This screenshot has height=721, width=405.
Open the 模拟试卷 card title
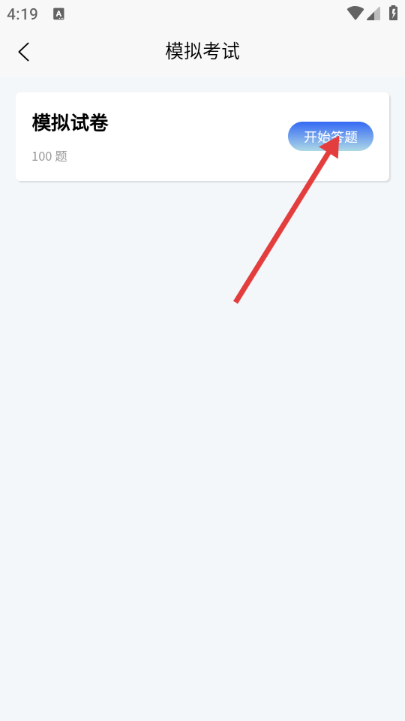coord(70,123)
